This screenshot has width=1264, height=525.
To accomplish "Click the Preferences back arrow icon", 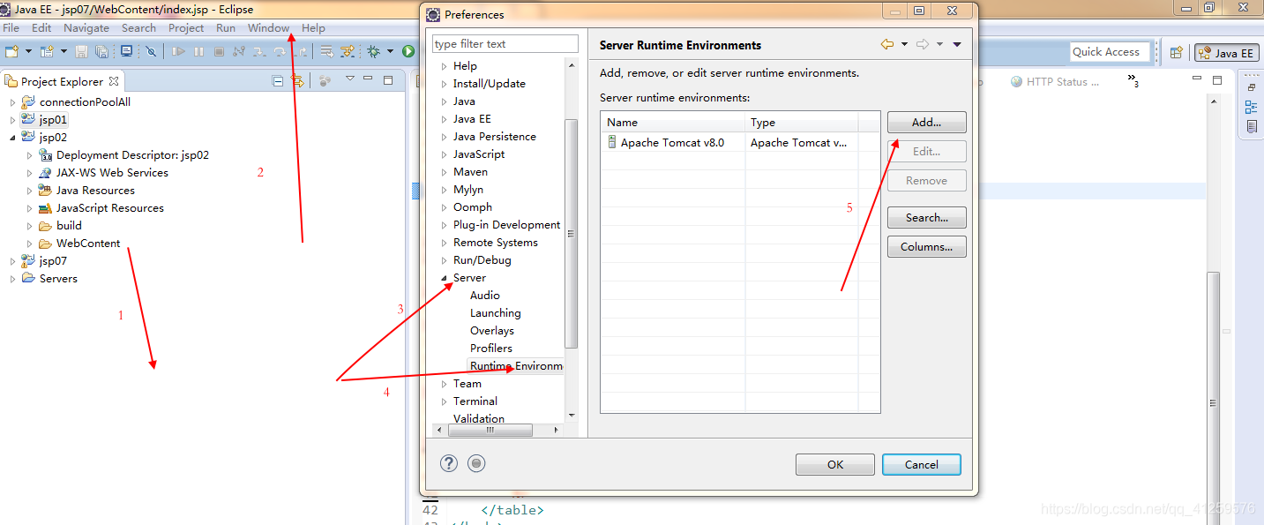I will point(887,44).
